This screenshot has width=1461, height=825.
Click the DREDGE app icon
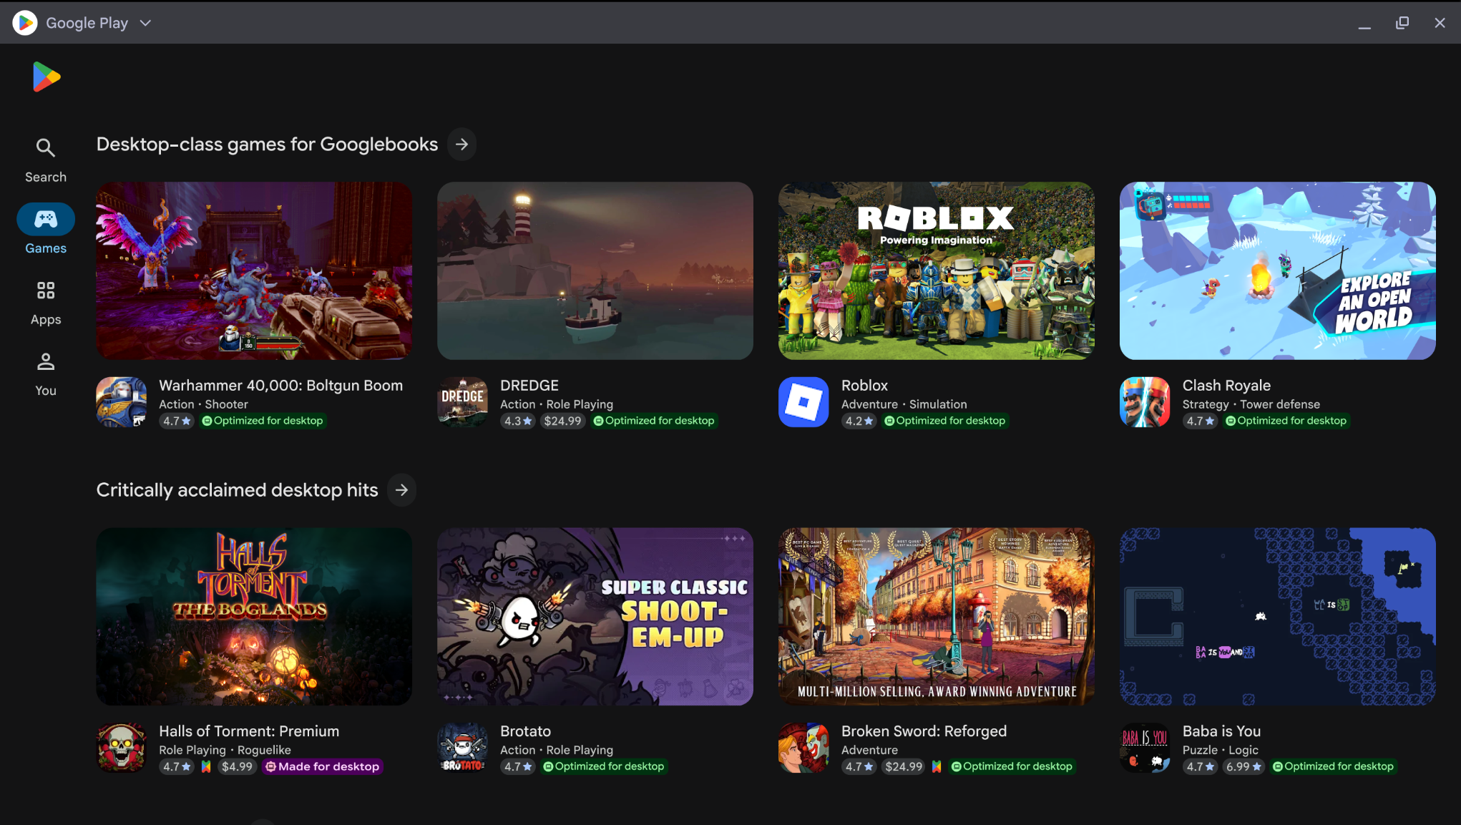[x=463, y=402]
